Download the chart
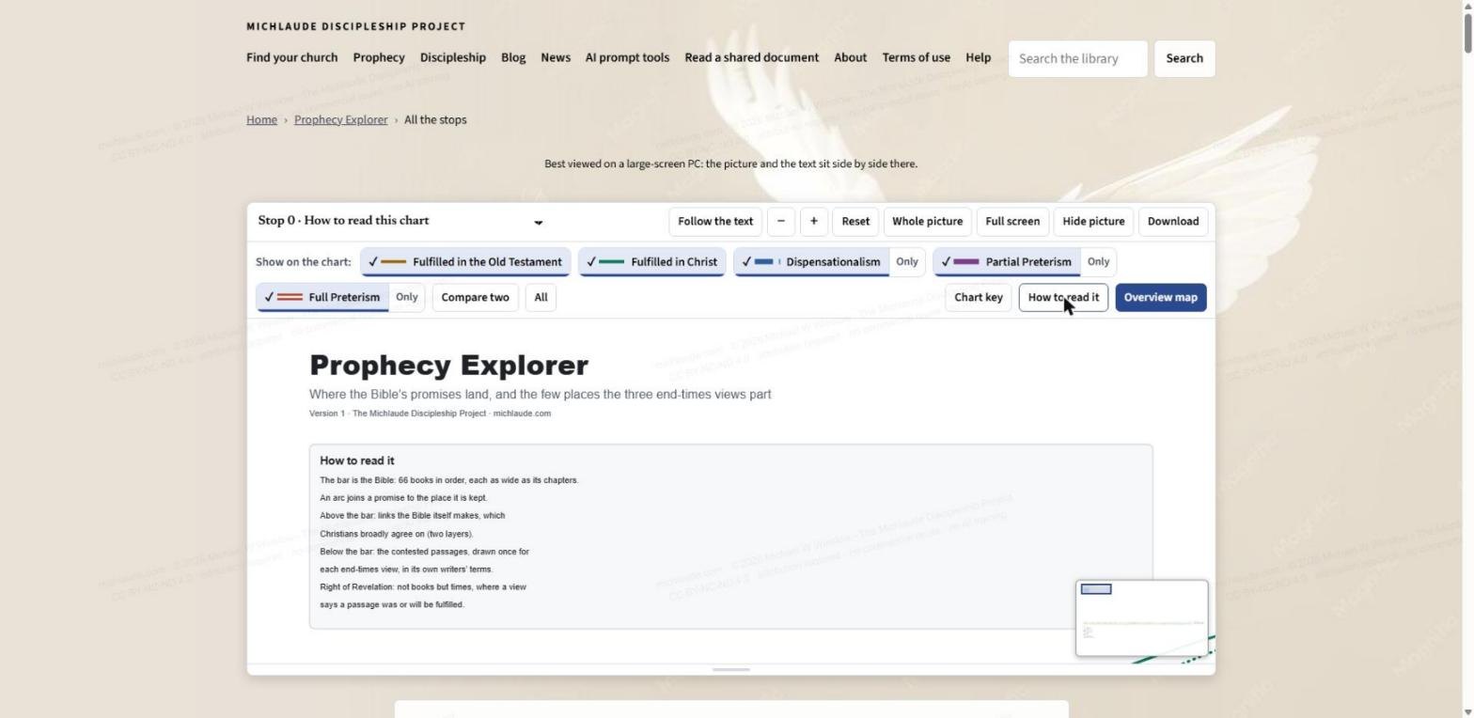The height and width of the screenshot is (718, 1474). (1173, 222)
